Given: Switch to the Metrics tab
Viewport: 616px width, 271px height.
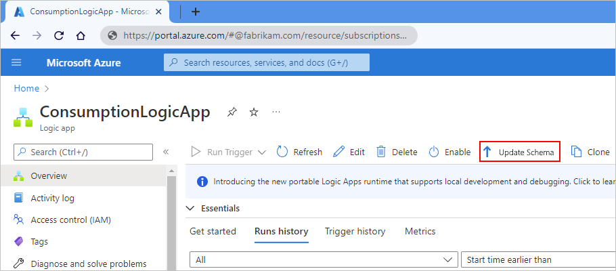Looking at the screenshot, I should click(x=420, y=231).
